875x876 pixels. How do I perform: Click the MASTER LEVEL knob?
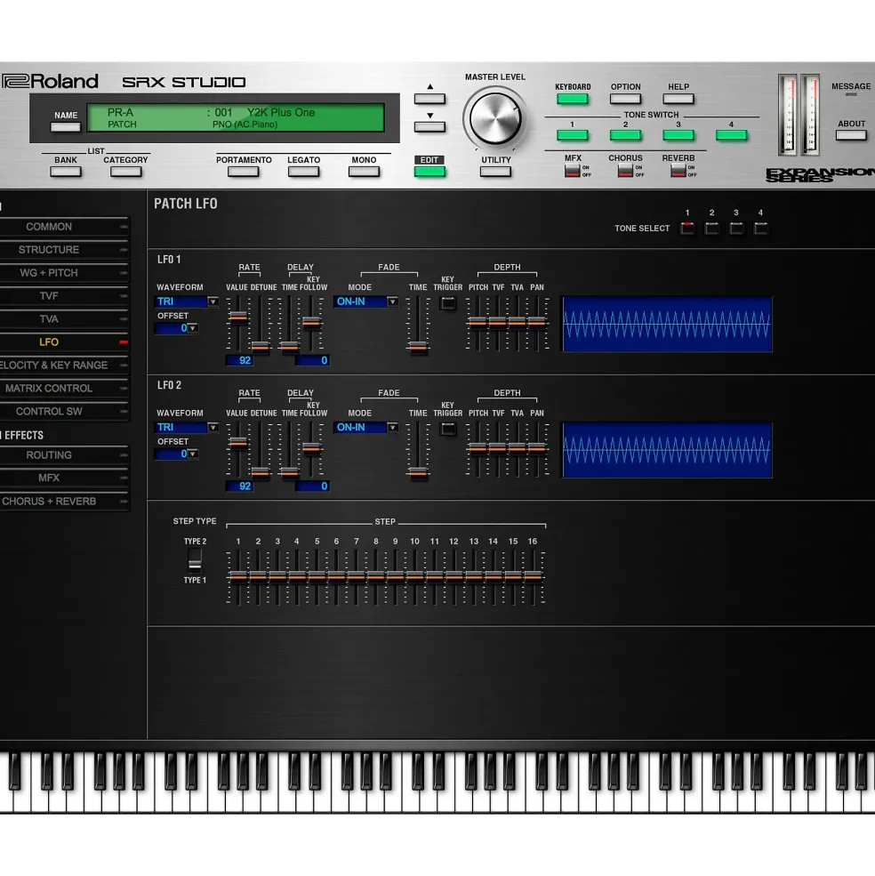click(495, 118)
